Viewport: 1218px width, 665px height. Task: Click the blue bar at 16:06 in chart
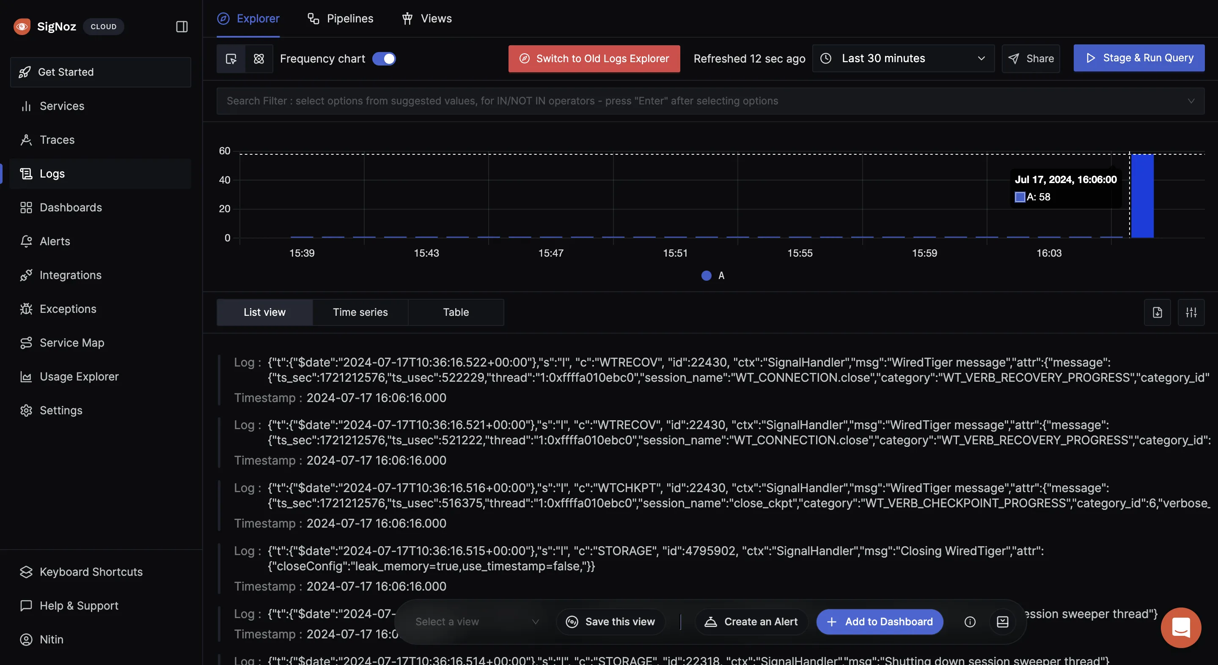click(x=1142, y=196)
